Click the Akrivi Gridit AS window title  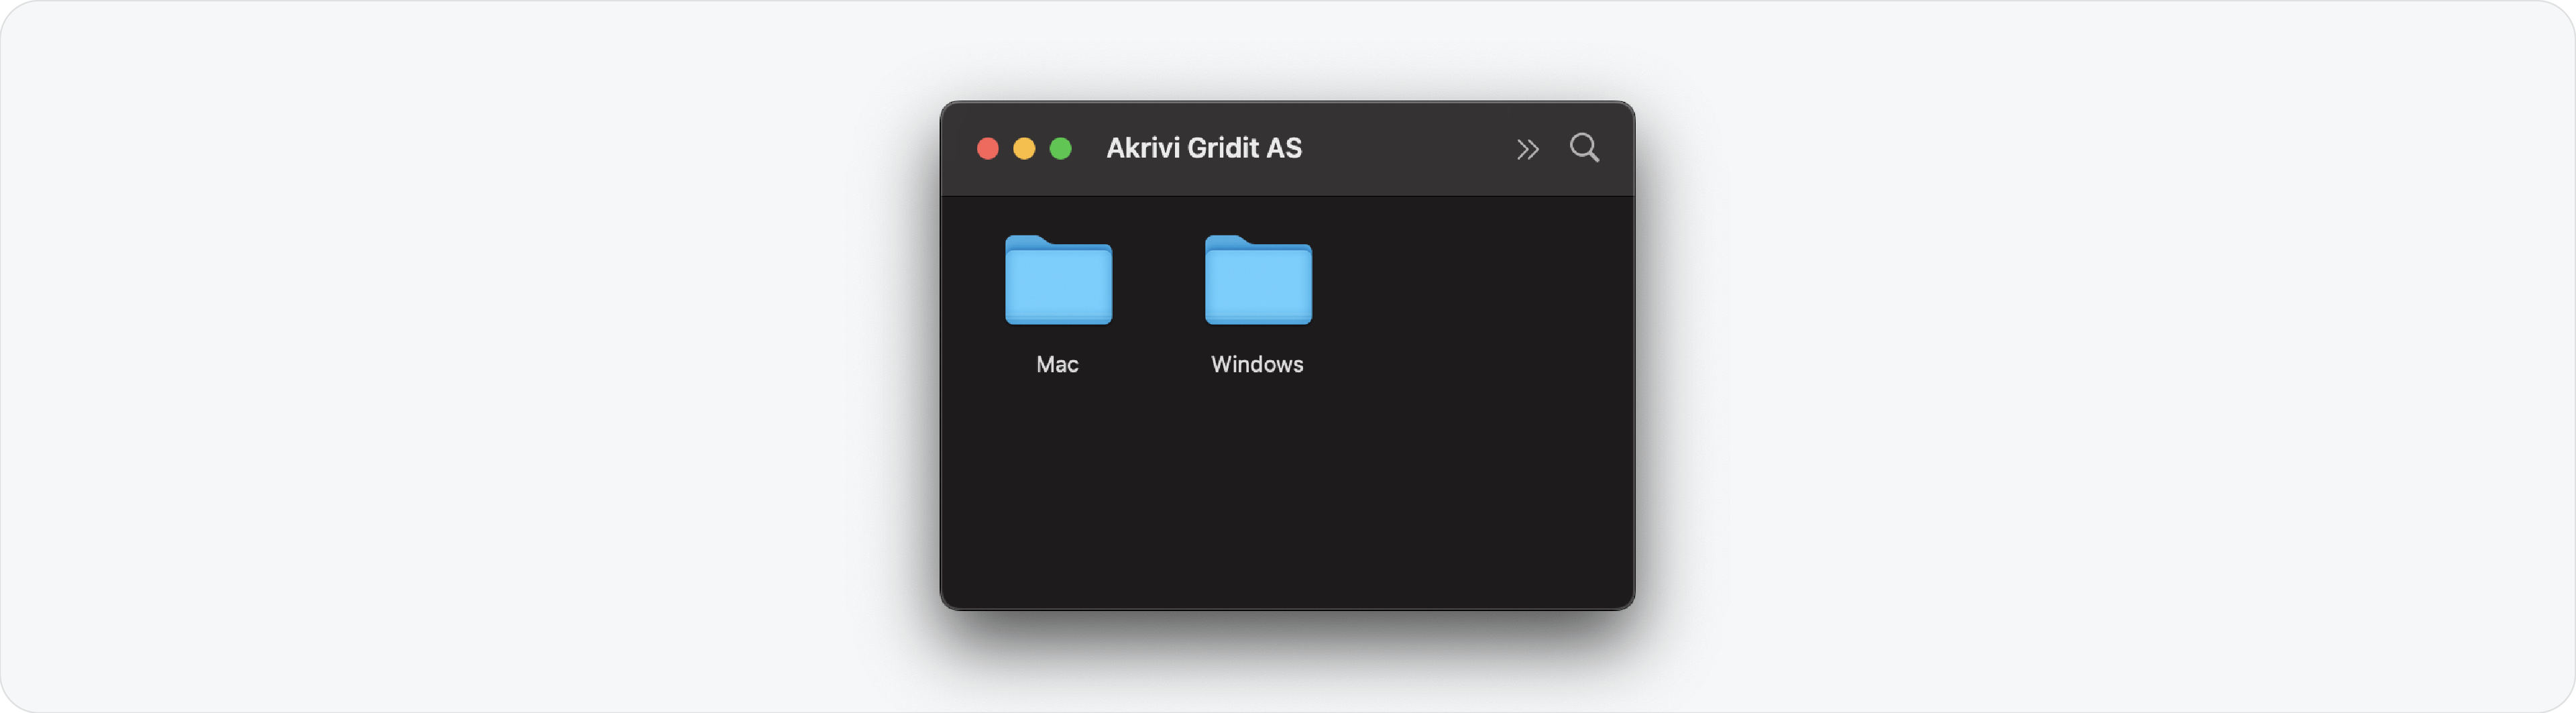(1203, 148)
